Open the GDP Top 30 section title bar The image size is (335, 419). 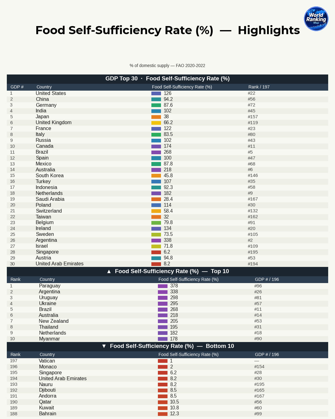(167, 79)
